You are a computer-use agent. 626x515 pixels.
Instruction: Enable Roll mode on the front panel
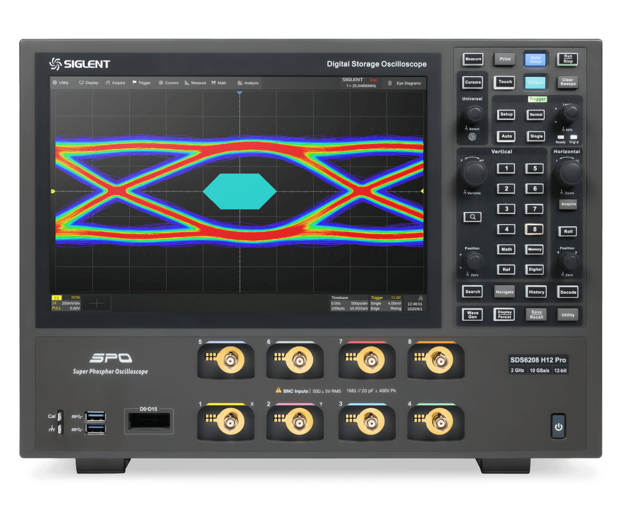click(x=567, y=231)
